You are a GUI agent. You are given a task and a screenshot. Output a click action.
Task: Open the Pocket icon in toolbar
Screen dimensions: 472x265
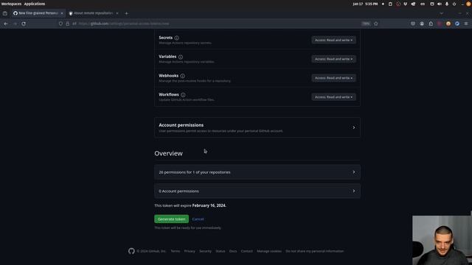[x=413, y=24]
